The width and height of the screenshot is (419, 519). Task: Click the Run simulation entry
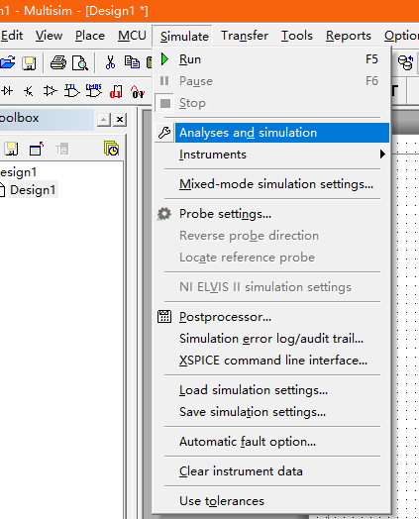[x=271, y=59]
